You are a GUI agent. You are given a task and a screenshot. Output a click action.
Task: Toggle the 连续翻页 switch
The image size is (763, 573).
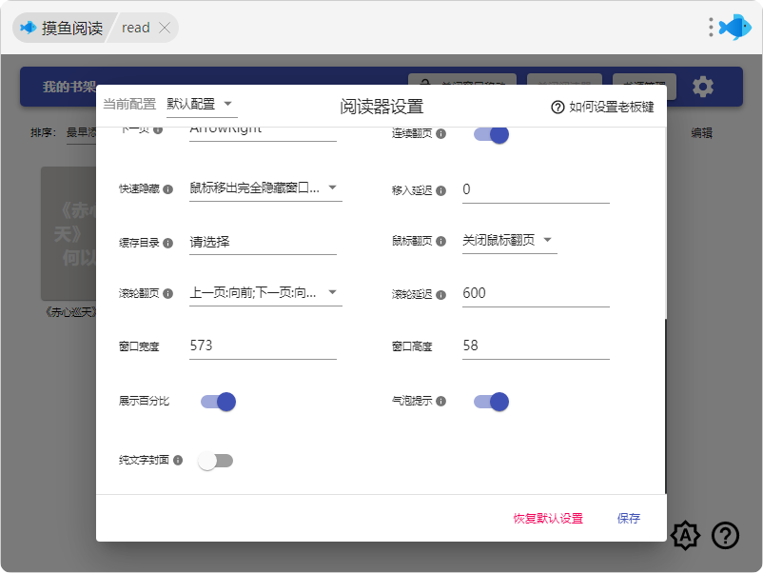point(491,134)
